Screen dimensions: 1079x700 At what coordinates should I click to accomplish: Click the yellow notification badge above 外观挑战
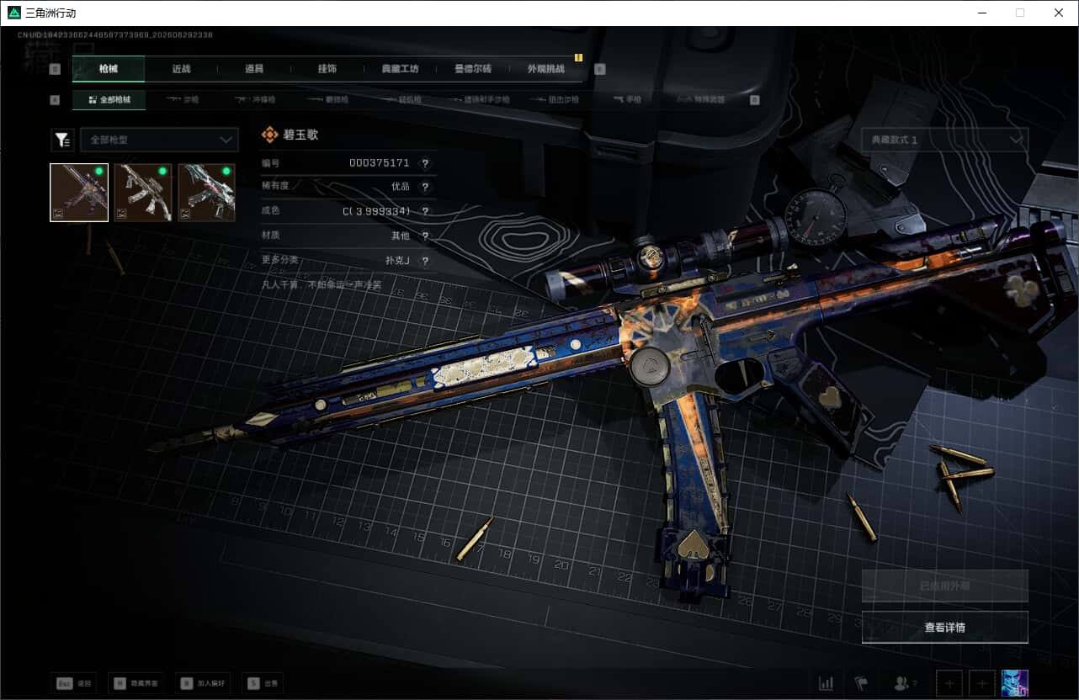click(578, 58)
